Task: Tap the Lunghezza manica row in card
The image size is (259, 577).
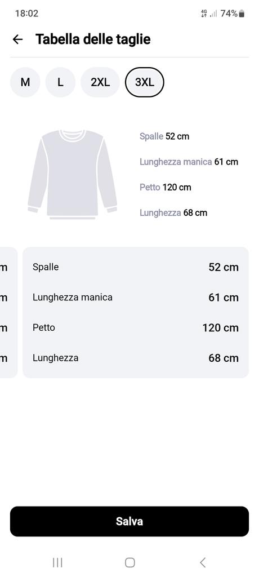Action: point(135,298)
